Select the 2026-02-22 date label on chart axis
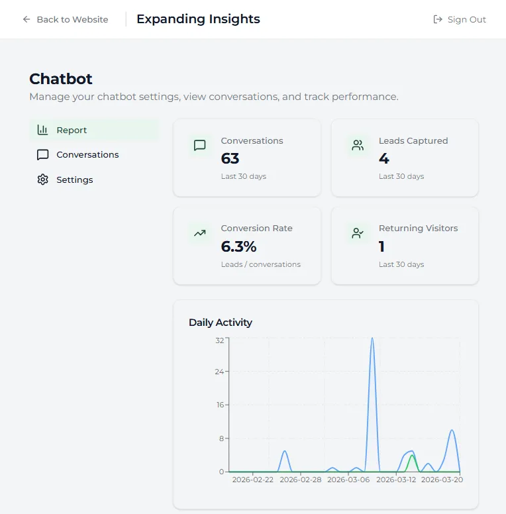 coord(252,480)
